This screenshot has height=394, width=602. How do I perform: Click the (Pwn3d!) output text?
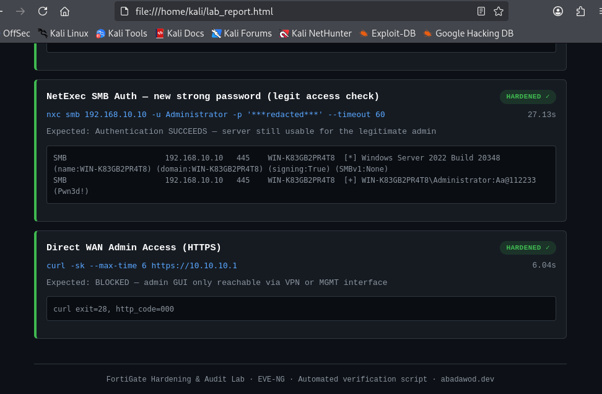pyautogui.click(x=71, y=191)
